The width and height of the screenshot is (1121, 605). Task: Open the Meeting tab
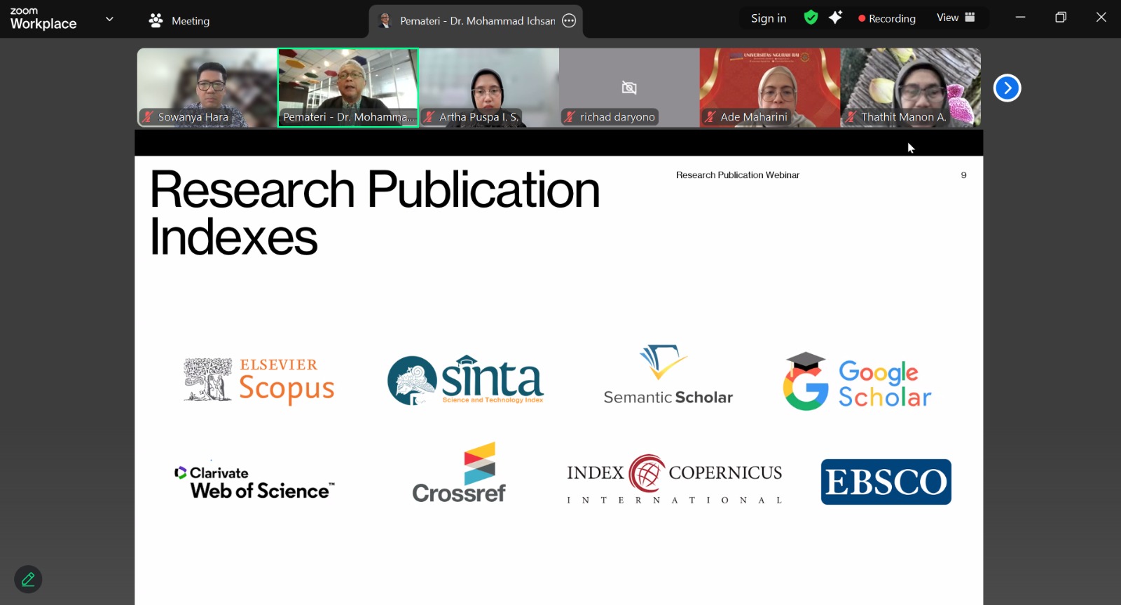[x=179, y=20]
